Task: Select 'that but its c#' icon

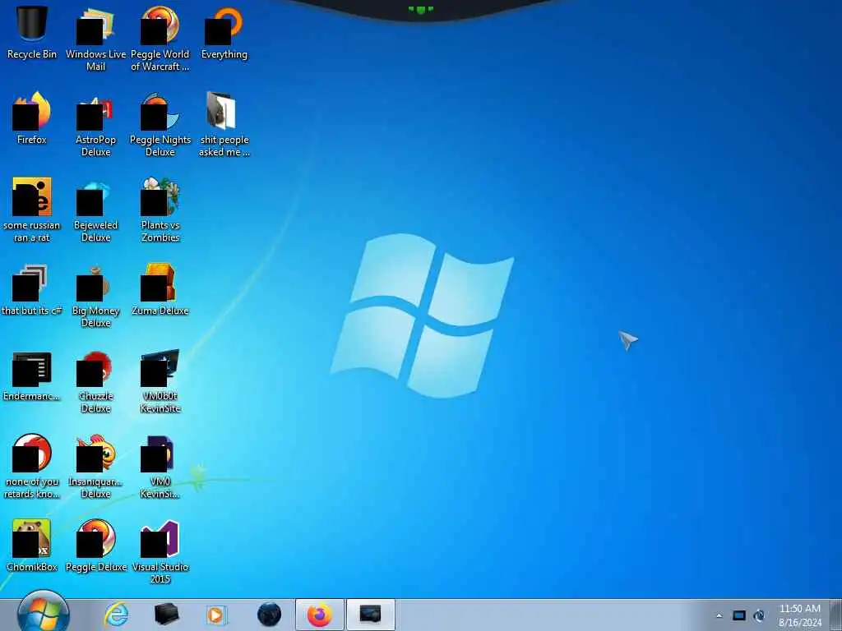Action: [x=32, y=290]
